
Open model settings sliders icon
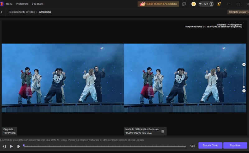(x=163, y=131)
